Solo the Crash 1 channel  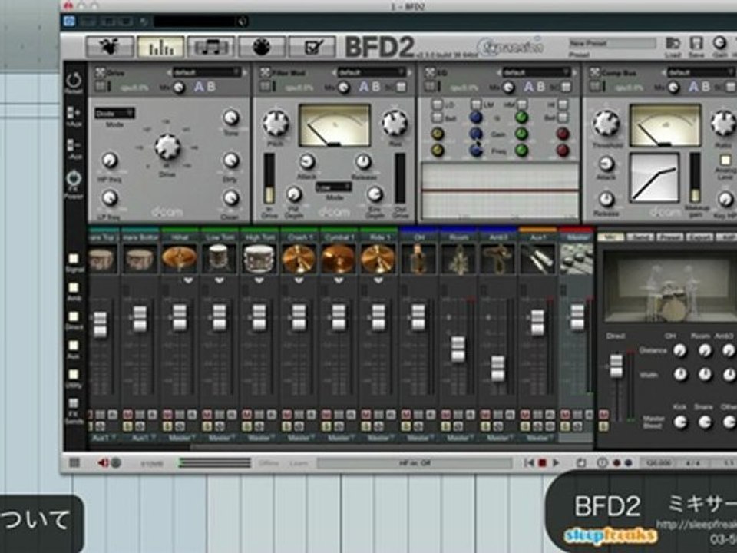click(286, 426)
